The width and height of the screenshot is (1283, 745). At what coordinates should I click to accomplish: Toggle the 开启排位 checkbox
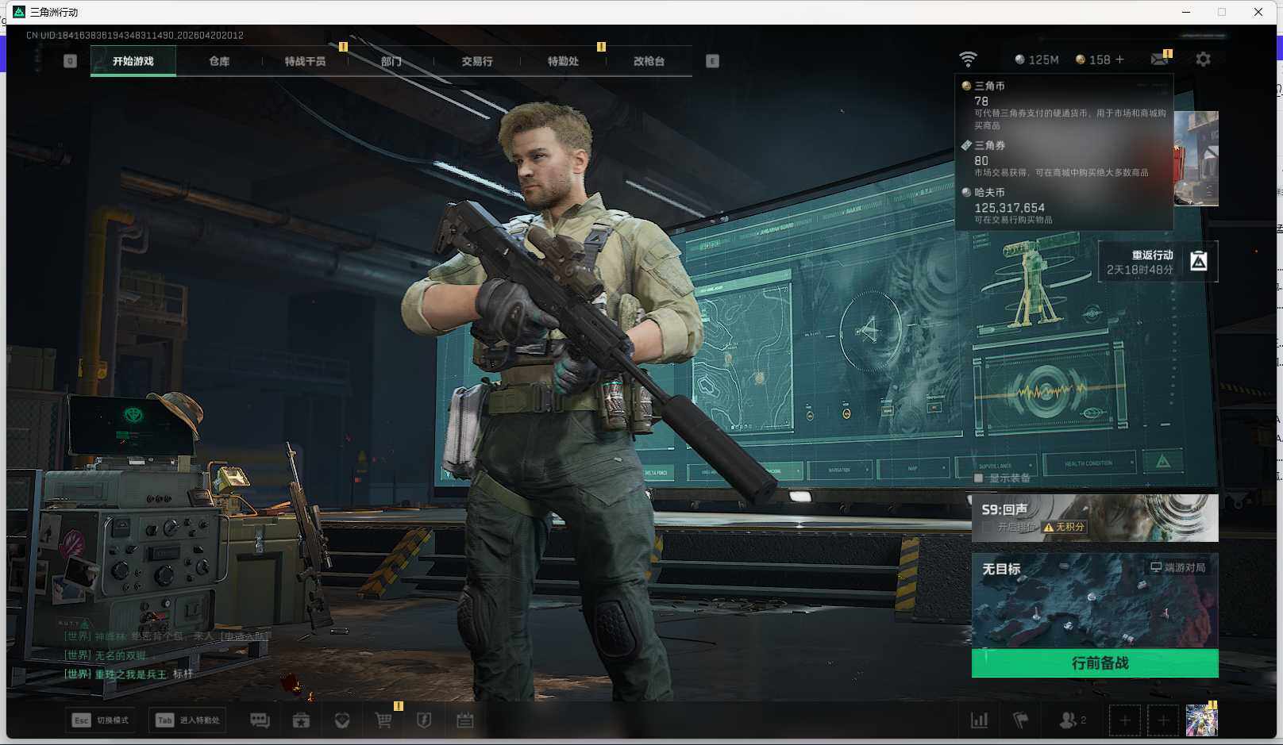click(x=988, y=527)
